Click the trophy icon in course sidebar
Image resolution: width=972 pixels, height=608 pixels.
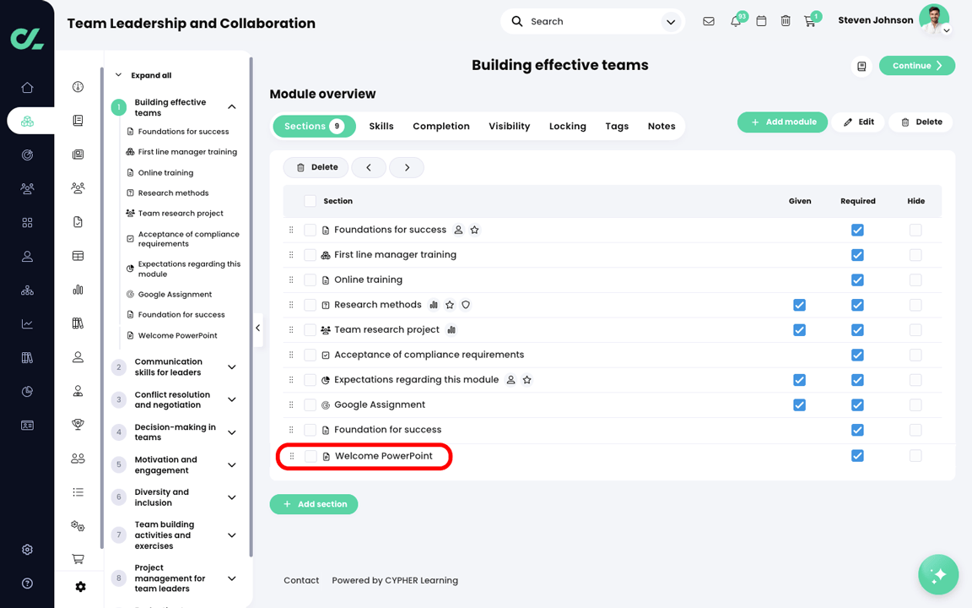78,425
